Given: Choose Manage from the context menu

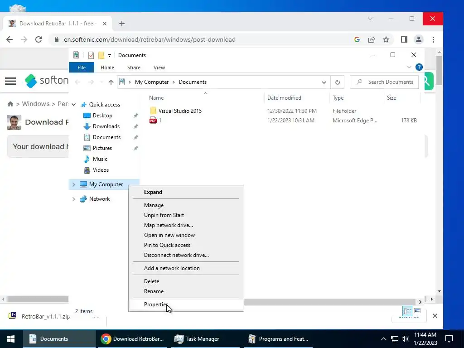Looking at the screenshot, I should click(186, 205).
